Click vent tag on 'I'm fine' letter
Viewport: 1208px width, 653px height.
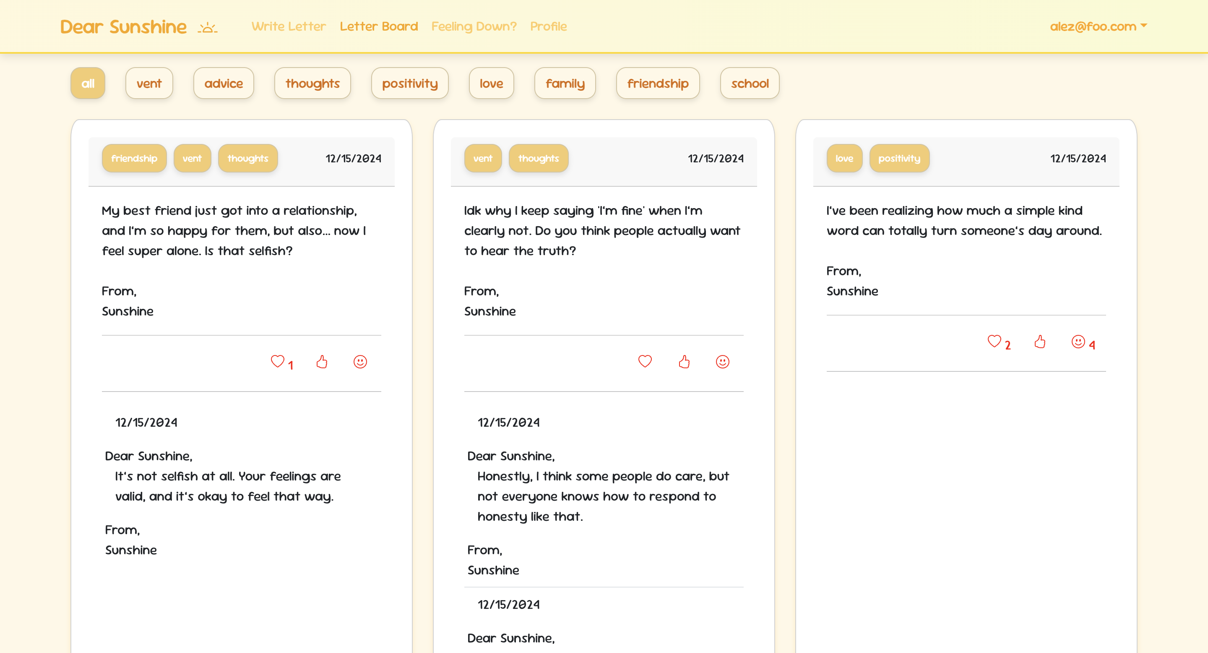pyautogui.click(x=483, y=159)
